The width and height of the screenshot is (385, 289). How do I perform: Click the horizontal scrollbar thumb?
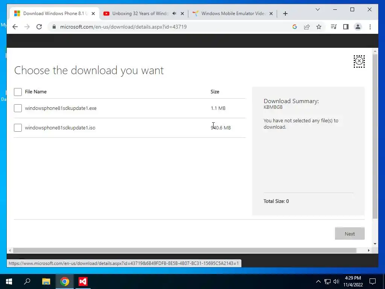(185, 250)
